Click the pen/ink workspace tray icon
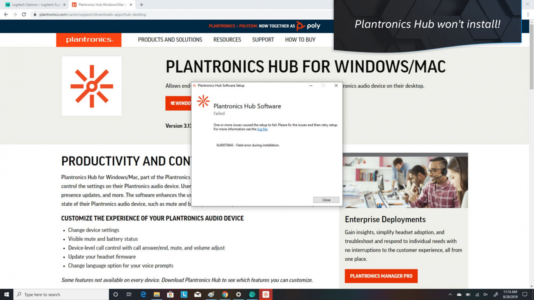The height and width of the screenshot is (300, 534). [x=496, y=294]
